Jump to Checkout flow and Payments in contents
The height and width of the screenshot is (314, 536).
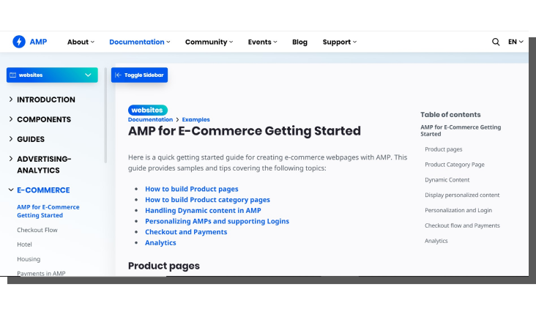point(462,225)
